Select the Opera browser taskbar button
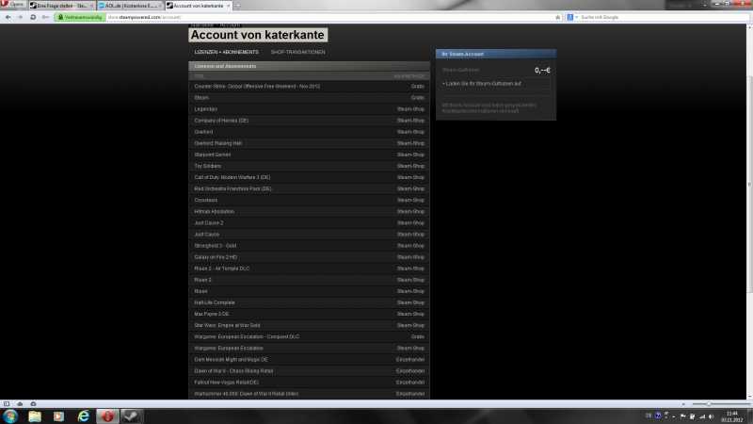The image size is (753, 424). (x=107, y=416)
